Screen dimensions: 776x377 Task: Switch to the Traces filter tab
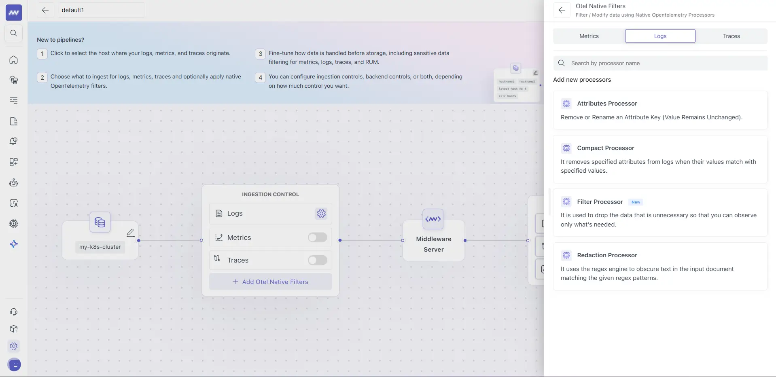point(731,36)
